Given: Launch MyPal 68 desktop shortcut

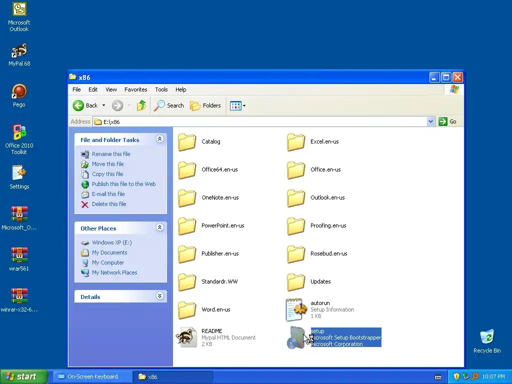Looking at the screenshot, I should click(19, 54).
